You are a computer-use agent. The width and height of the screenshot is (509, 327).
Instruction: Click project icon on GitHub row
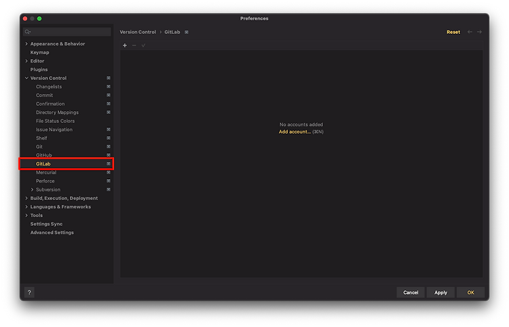(109, 155)
